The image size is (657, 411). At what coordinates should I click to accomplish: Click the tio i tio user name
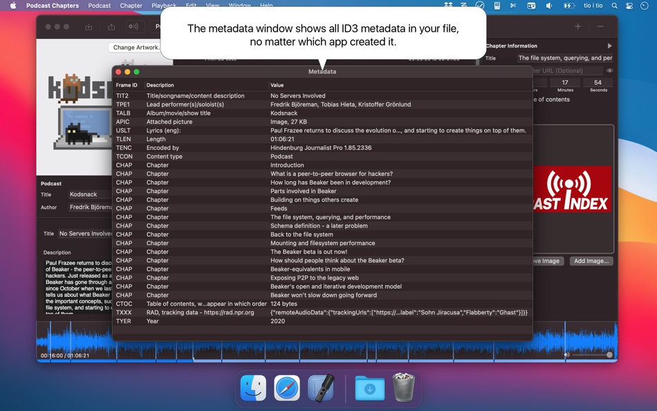point(593,6)
